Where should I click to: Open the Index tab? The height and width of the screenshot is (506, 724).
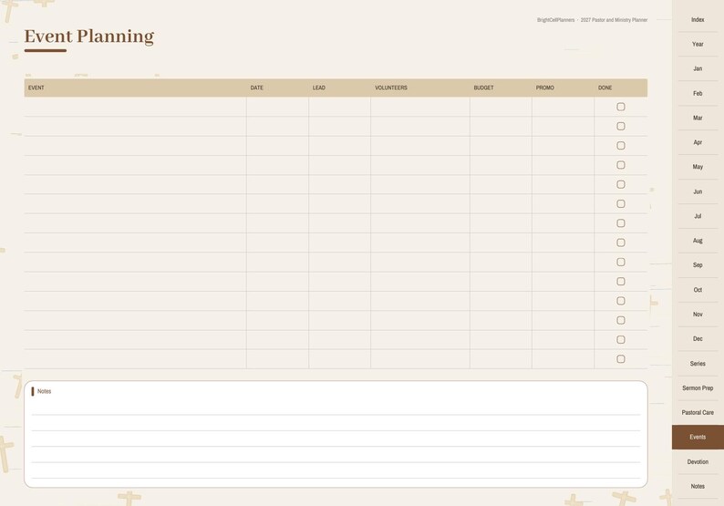coord(698,19)
